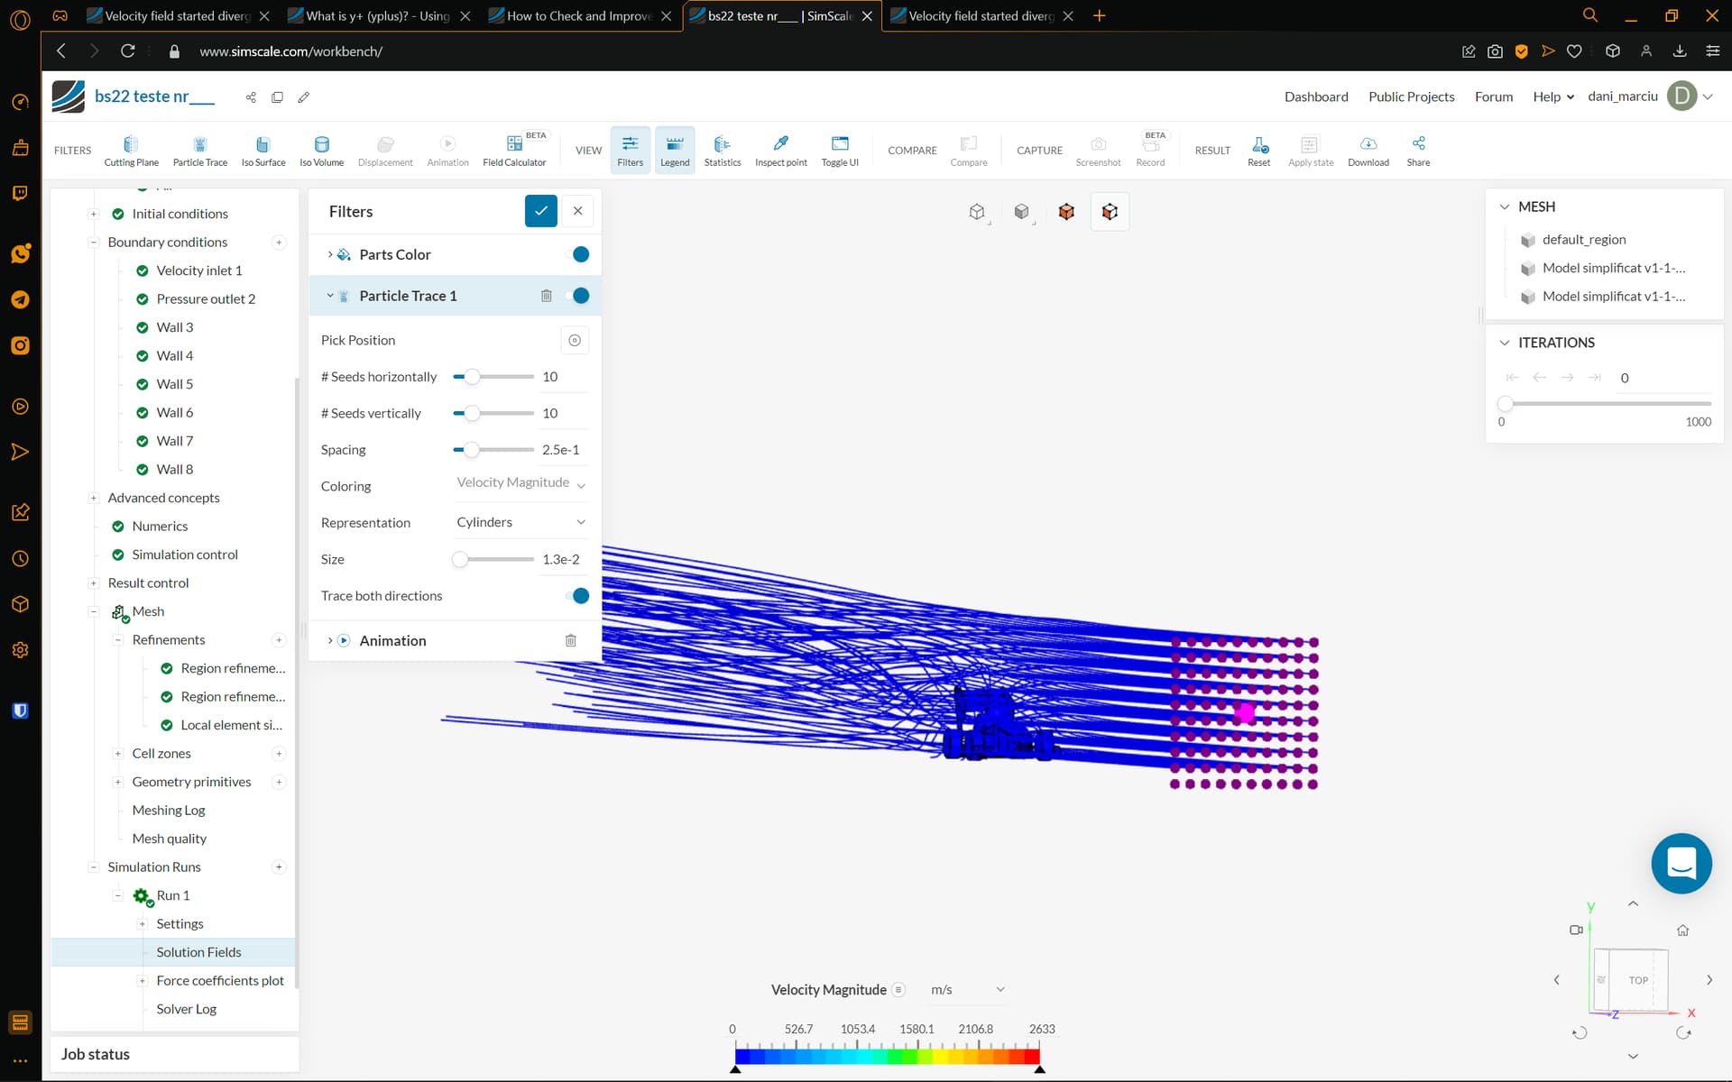1732x1082 pixels.
Task: Open the Field Calculator
Action: (514, 149)
